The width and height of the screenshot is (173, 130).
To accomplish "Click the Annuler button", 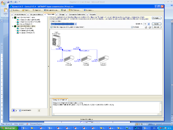I will point(157,27).
